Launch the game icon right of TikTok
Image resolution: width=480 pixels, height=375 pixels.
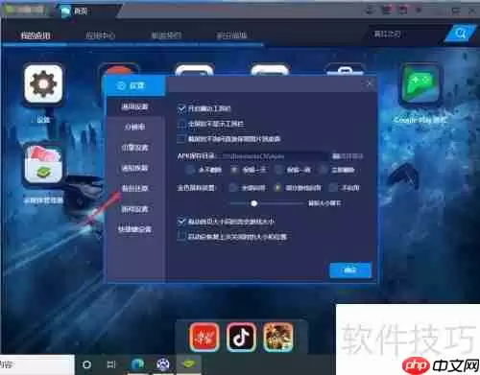coord(278,337)
